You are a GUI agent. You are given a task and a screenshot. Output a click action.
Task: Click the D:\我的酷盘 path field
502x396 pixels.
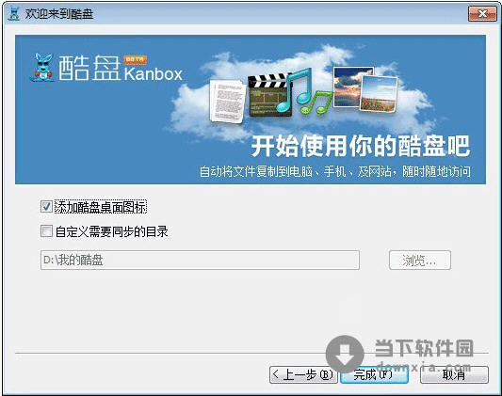[x=200, y=260]
